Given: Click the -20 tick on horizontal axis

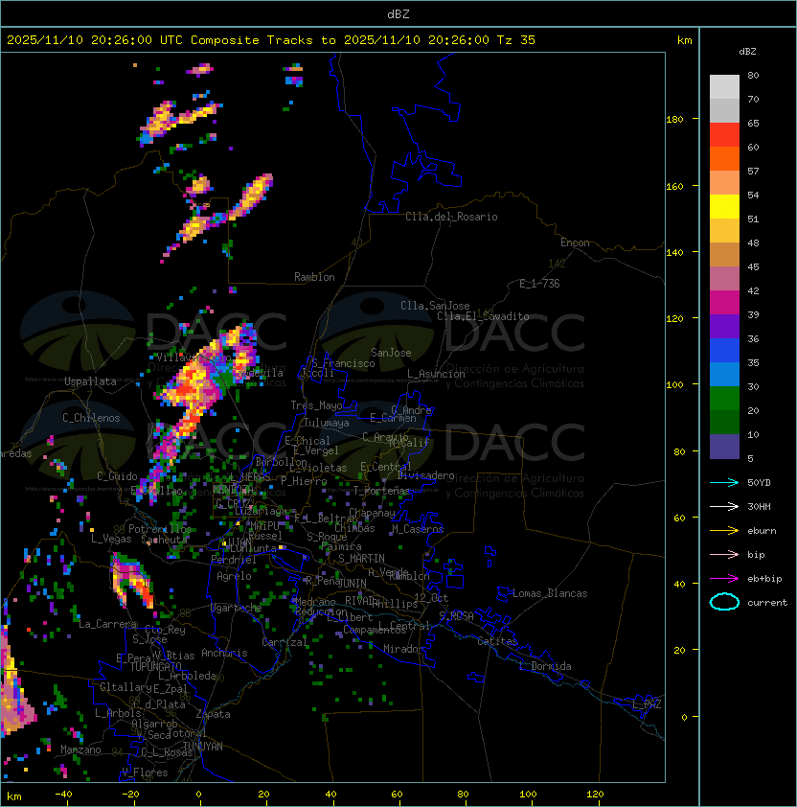Looking at the screenshot, I should click(130, 795).
